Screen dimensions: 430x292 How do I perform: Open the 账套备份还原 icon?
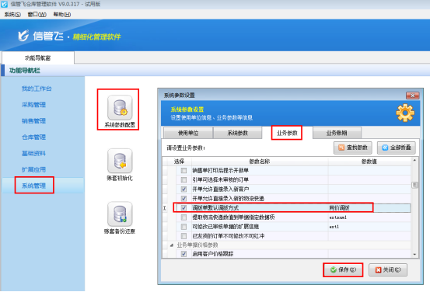click(x=120, y=214)
